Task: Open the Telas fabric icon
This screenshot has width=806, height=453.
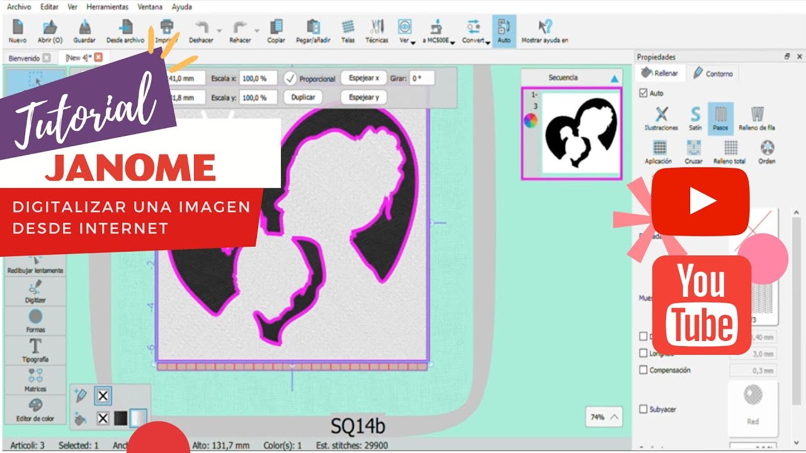Action: [x=348, y=31]
